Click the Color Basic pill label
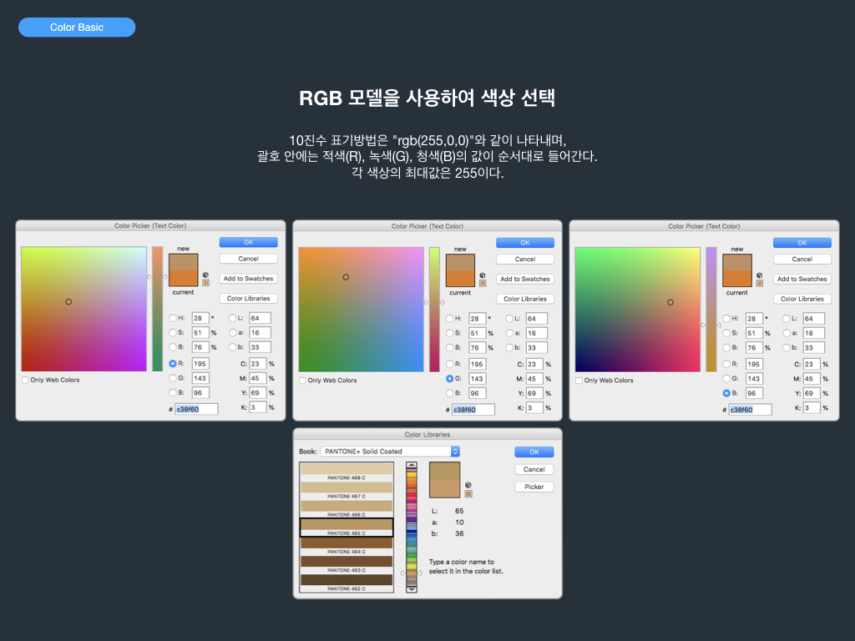 pos(77,28)
